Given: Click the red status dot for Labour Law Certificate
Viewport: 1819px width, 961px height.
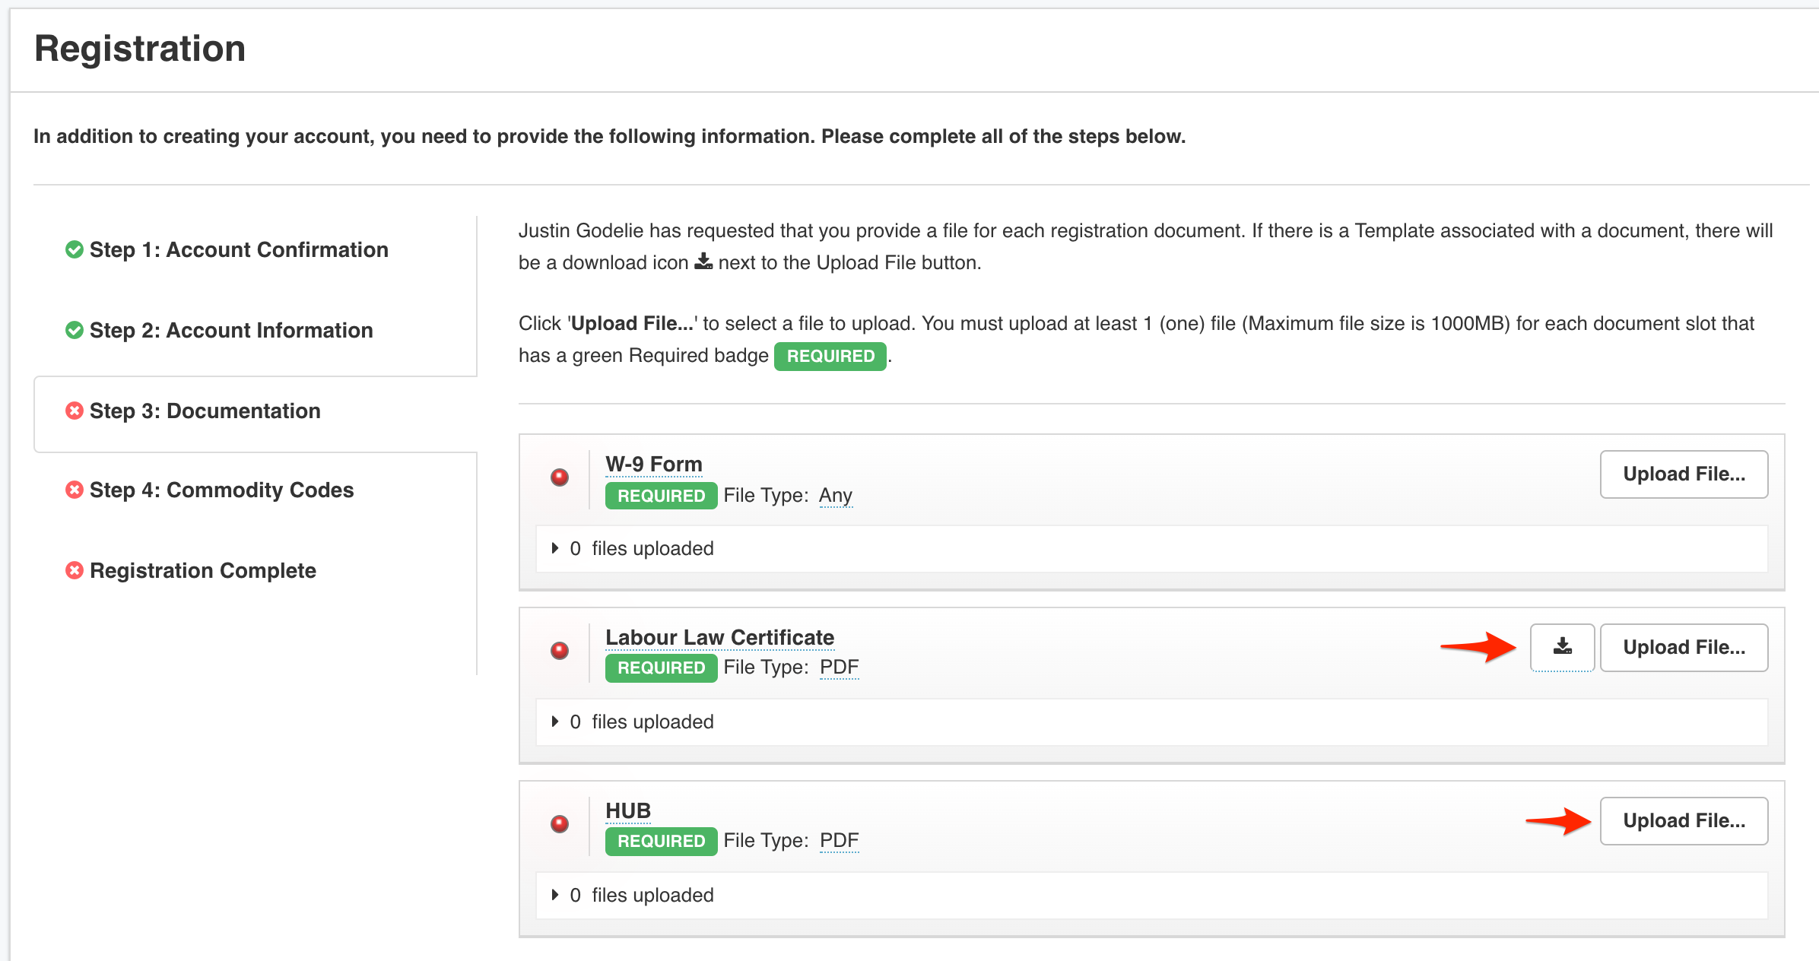Looking at the screenshot, I should point(560,651).
